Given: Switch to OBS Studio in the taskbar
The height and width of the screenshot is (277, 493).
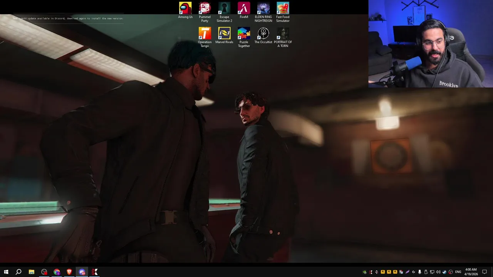Looking at the screenshot, I should pos(44,272).
